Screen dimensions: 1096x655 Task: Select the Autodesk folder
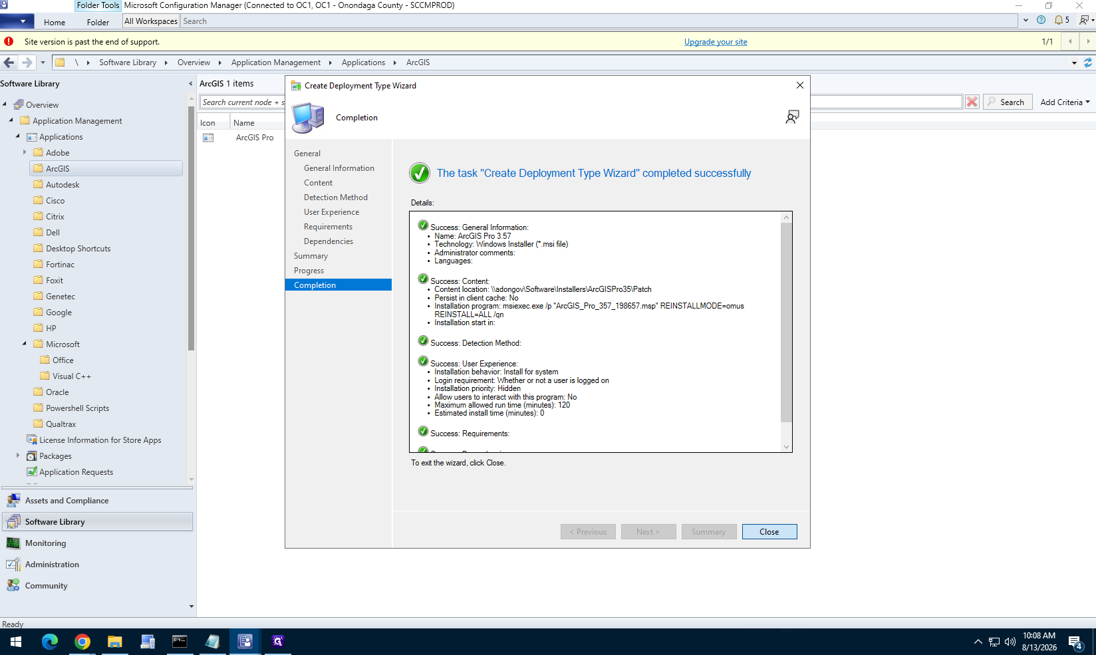pos(63,185)
